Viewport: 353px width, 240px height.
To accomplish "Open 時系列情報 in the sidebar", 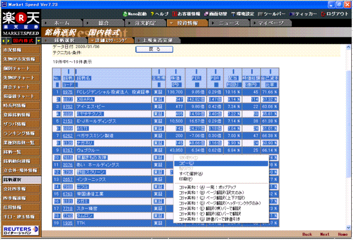I will 21,106.
